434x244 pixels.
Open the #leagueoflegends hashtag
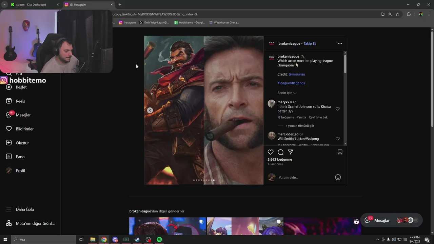(291, 83)
